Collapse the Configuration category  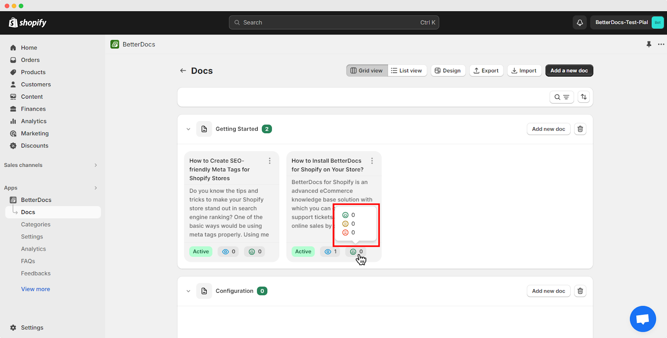pyautogui.click(x=188, y=291)
